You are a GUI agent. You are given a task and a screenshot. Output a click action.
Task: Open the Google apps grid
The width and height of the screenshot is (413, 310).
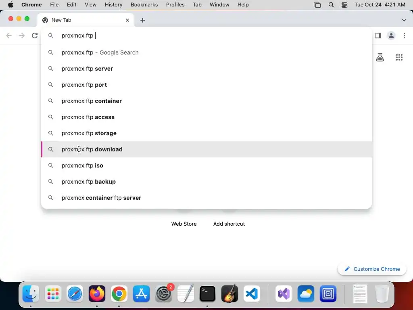click(399, 57)
